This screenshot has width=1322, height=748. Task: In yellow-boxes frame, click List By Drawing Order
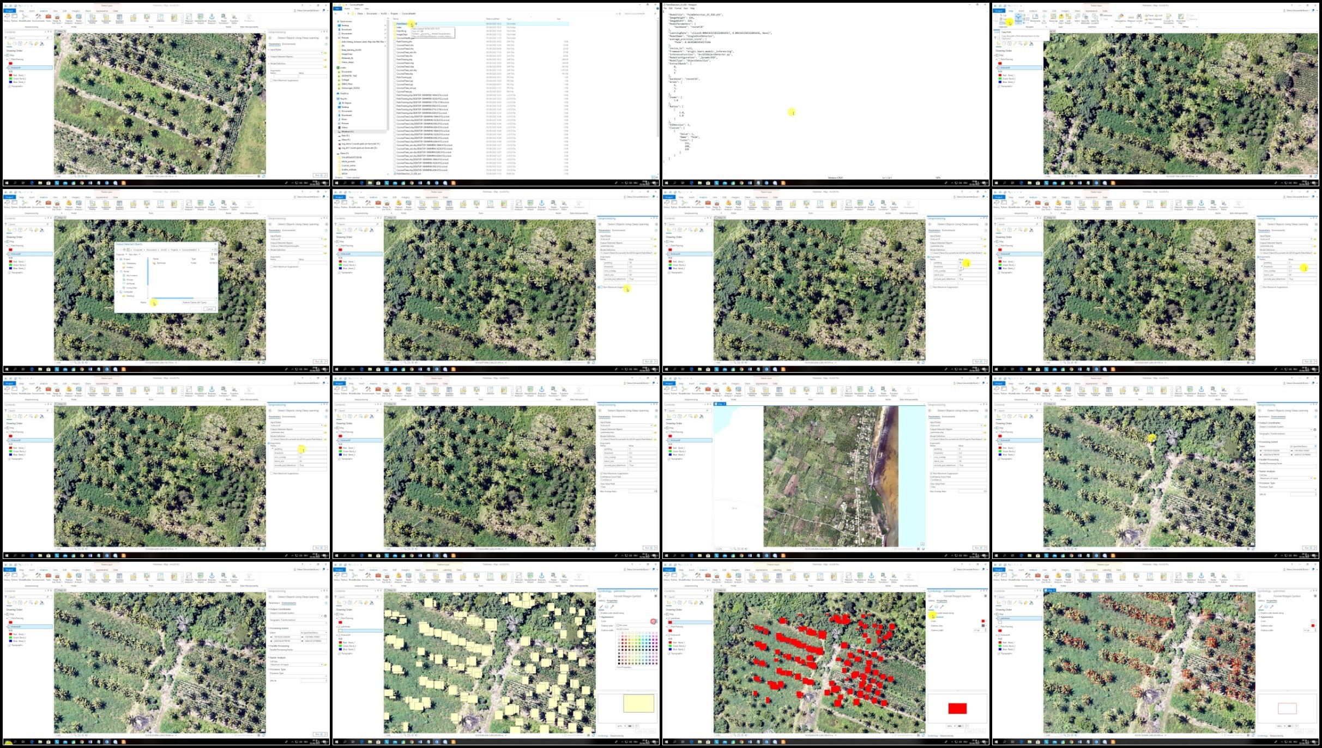click(x=339, y=603)
